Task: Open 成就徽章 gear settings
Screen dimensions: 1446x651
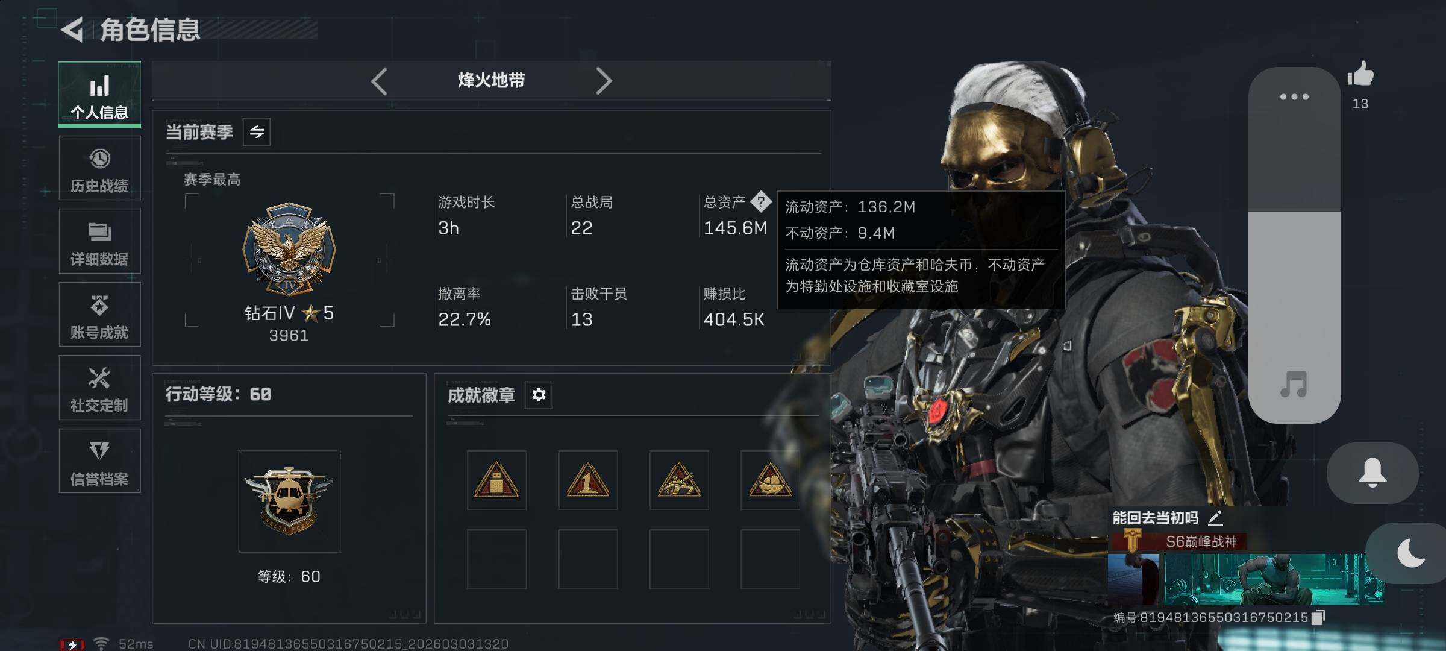Action: tap(539, 395)
